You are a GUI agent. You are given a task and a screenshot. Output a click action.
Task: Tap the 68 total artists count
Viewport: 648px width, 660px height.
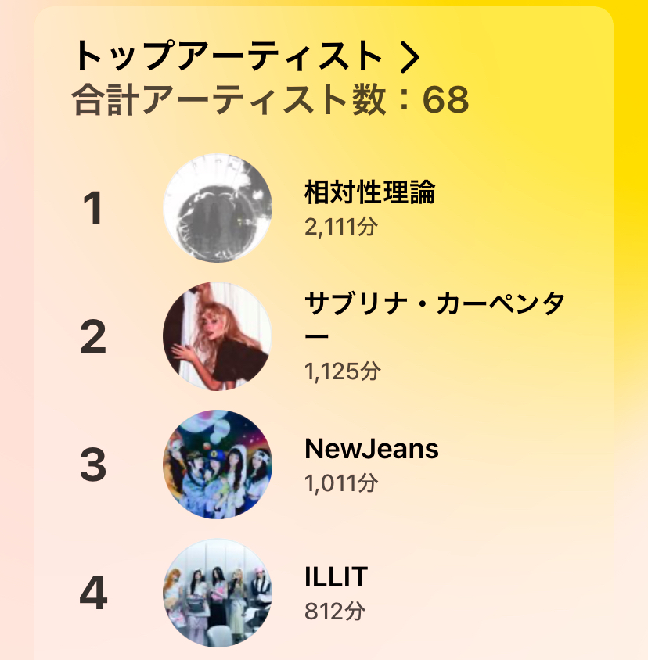[x=445, y=100]
